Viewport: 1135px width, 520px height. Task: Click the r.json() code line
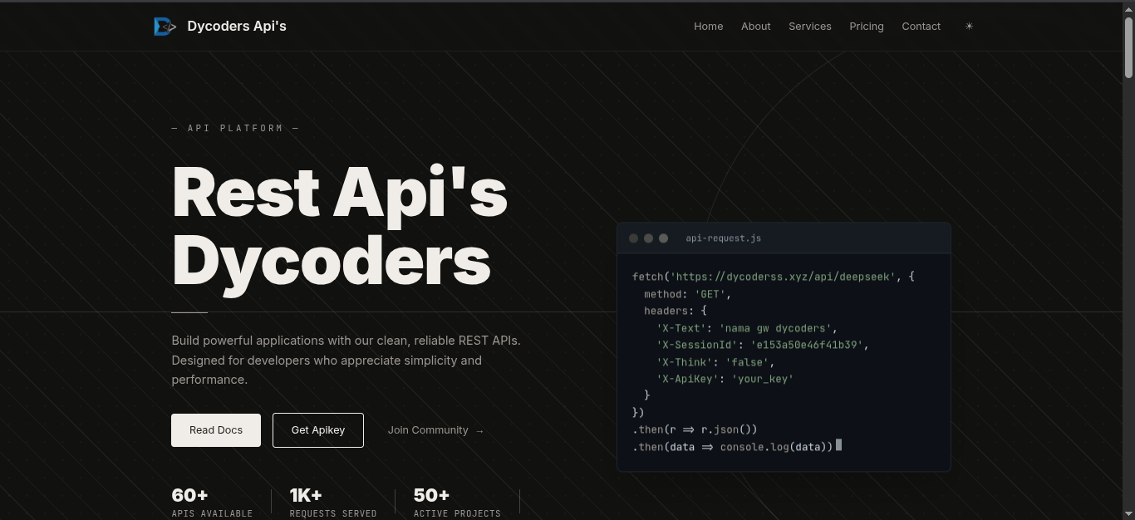[695, 429]
